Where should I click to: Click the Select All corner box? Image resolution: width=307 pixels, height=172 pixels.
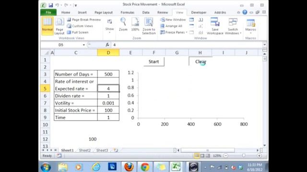tap(46, 53)
